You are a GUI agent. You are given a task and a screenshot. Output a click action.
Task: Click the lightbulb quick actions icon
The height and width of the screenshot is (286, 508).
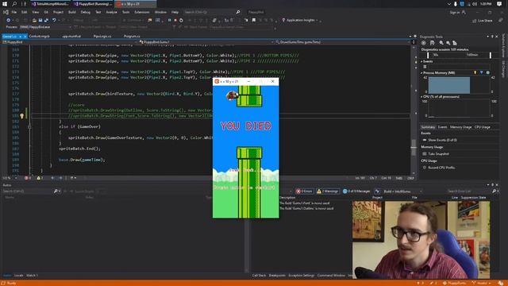(x=21, y=116)
